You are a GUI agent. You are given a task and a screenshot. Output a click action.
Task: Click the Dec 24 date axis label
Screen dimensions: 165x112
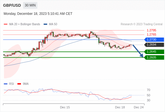139,107
